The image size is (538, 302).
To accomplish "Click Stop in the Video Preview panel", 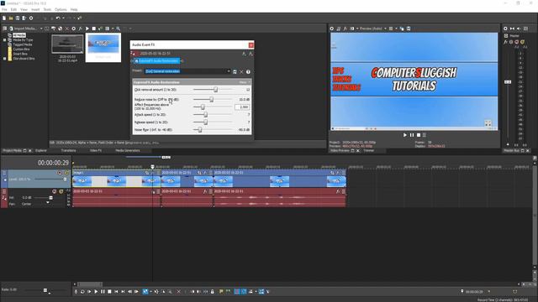I will point(419,135).
